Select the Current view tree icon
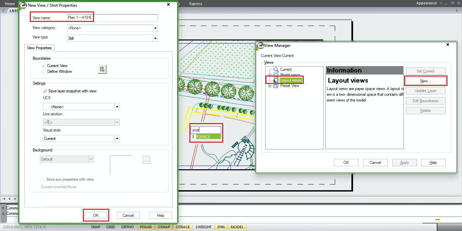Screen dimensions: 462x231 276,69
